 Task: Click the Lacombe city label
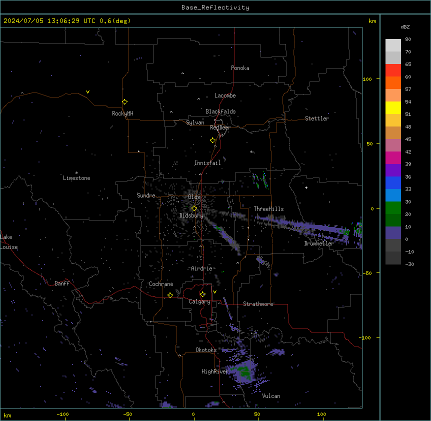click(225, 95)
